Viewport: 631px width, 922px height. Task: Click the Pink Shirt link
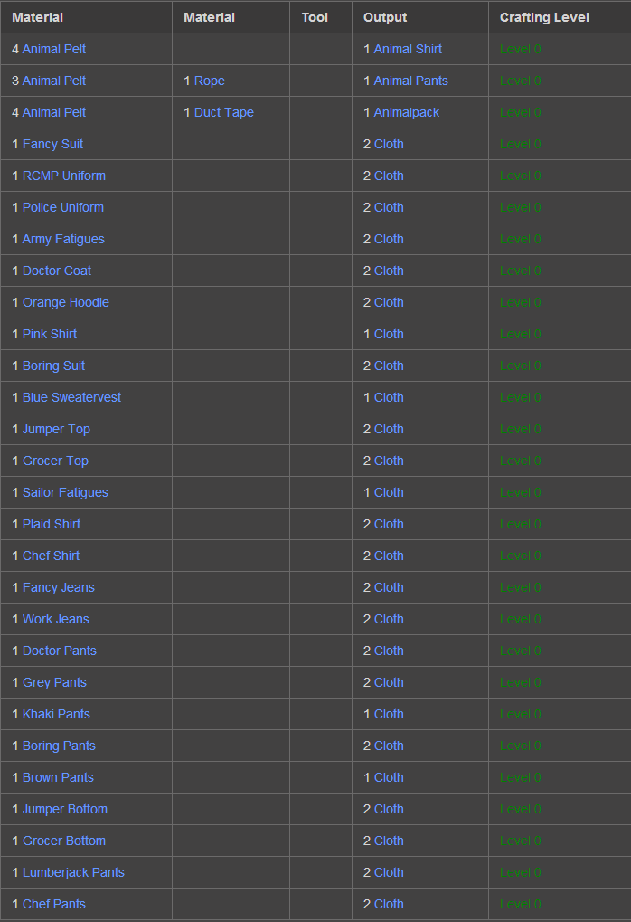[50, 335]
